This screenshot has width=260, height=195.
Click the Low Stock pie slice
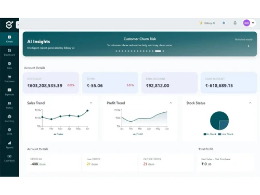coord(224,125)
